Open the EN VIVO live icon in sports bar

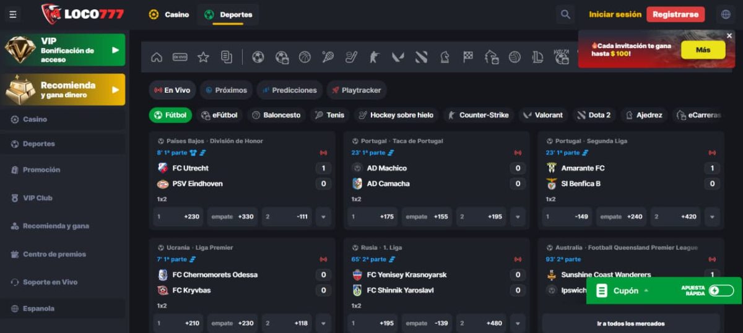(180, 57)
